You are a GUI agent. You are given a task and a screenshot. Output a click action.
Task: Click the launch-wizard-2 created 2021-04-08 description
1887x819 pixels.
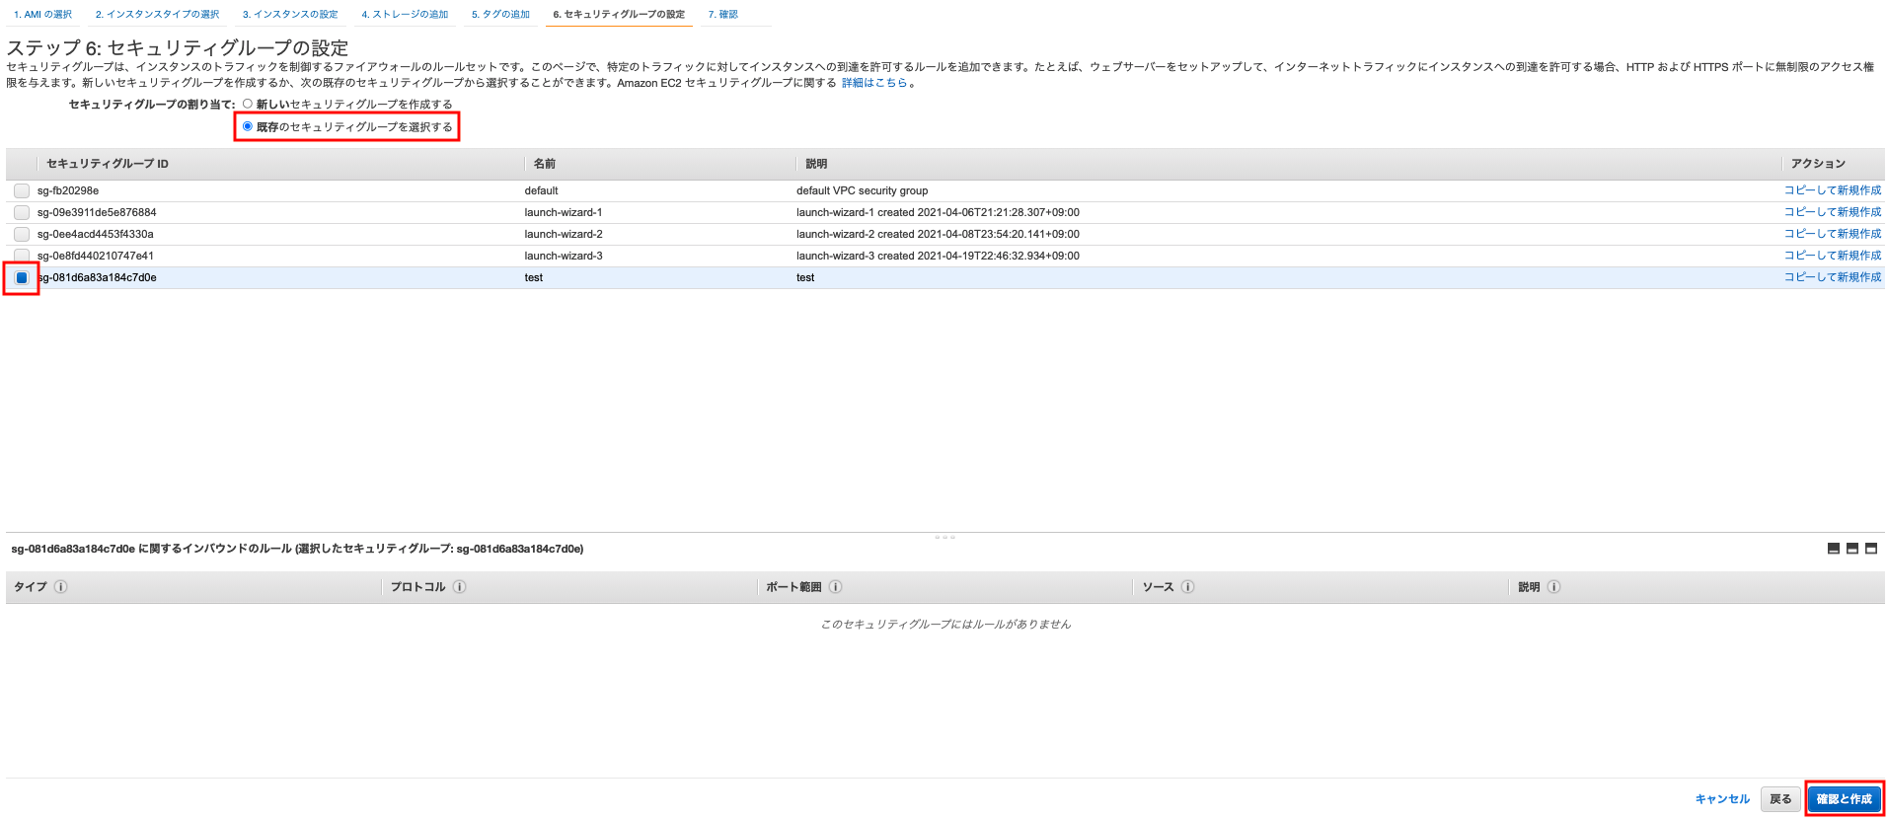pyautogui.click(x=938, y=234)
